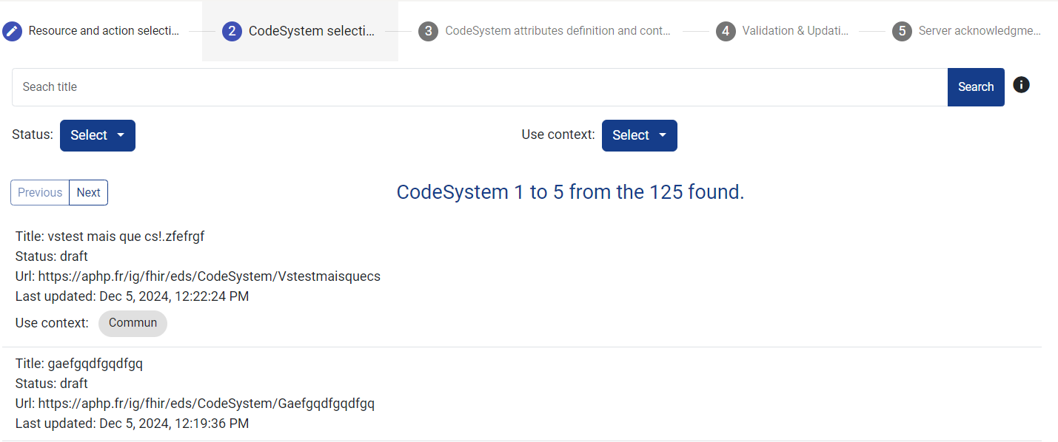Open Server acknowledgment step
The height and width of the screenshot is (442, 1058).
click(979, 31)
